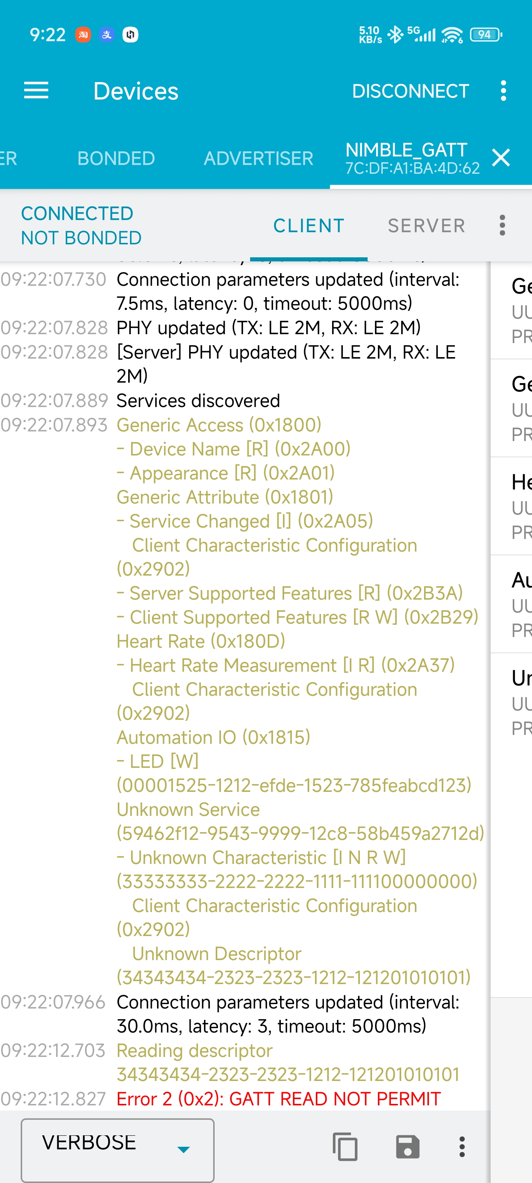Close the NIMBLE_GATT device tab

pos(501,157)
